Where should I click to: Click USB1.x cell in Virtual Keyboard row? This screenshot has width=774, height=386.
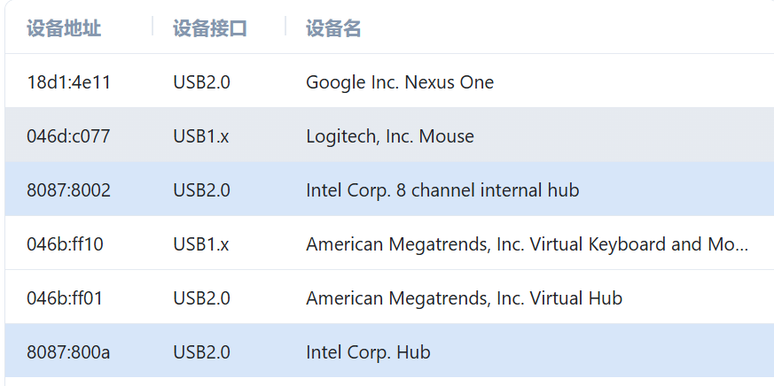pyautogui.click(x=200, y=243)
